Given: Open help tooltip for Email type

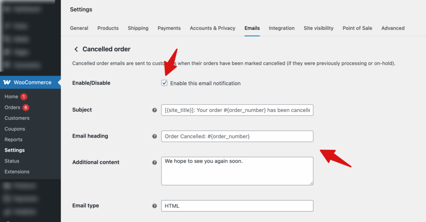Looking at the screenshot, I should [154, 206].
